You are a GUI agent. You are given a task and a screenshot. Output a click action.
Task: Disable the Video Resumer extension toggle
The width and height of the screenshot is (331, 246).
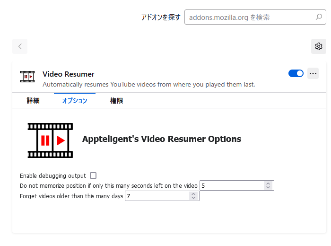pos(296,73)
